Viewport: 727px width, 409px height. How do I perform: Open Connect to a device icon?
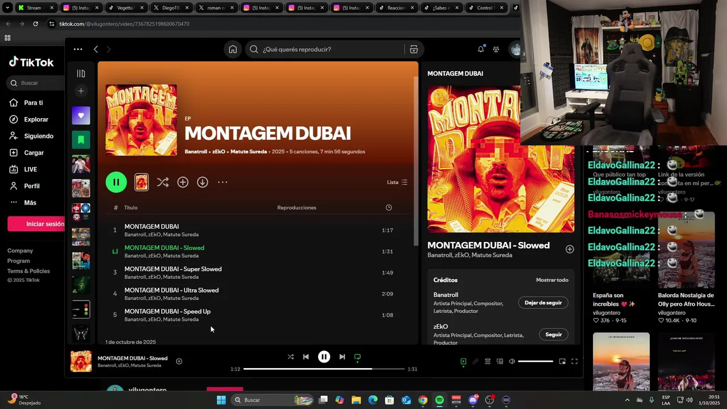(500, 361)
